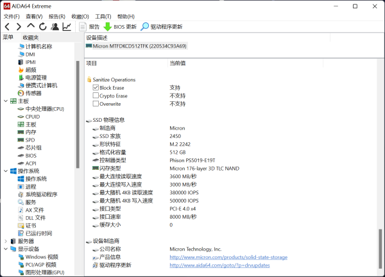Click the Forward navigation arrow
The image size is (385, 277).
(19, 26)
